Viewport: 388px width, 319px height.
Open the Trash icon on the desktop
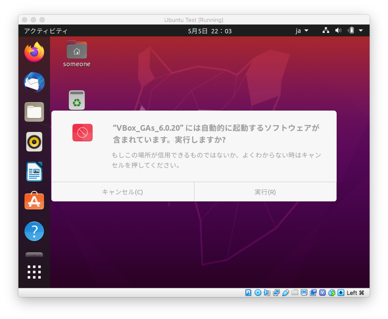(76, 100)
